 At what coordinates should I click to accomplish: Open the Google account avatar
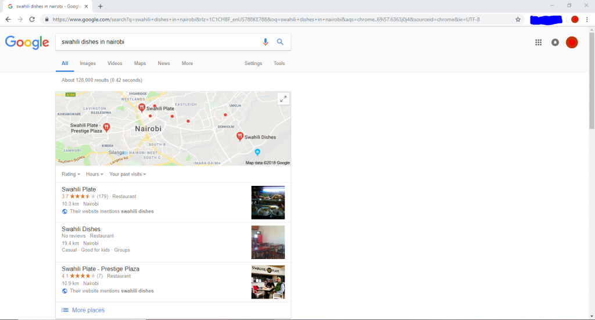coord(572,42)
